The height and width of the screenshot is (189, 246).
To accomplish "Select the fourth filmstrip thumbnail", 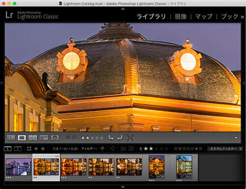I will [101, 167].
